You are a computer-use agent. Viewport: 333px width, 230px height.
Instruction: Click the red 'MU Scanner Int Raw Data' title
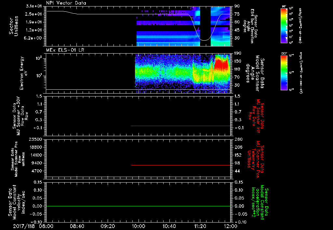(x=256, y=116)
